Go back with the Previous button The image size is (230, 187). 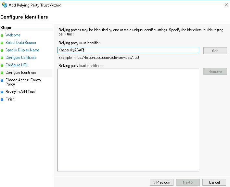coord(161,182)
